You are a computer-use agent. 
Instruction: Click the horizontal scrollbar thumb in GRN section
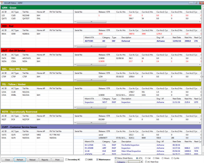[91, 22]
